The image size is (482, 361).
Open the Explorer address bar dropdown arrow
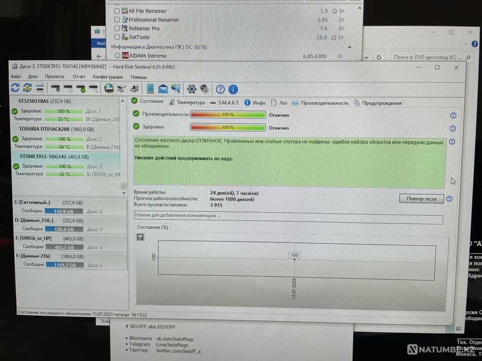[366, 57]
